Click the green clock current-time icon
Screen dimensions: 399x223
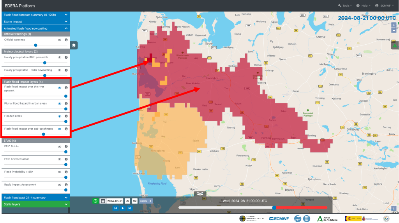95,201
